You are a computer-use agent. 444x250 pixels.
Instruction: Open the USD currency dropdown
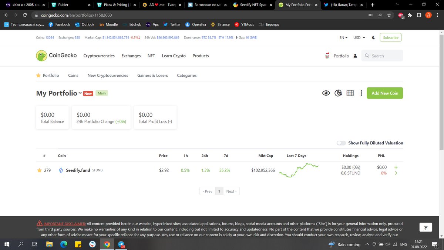tap(359, 37)
